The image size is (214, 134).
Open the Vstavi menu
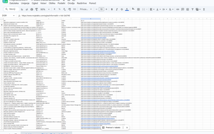43,3
